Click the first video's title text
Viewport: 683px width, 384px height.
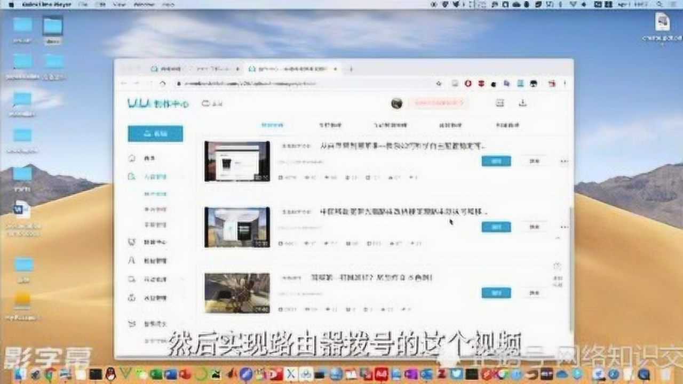point(402,146)
